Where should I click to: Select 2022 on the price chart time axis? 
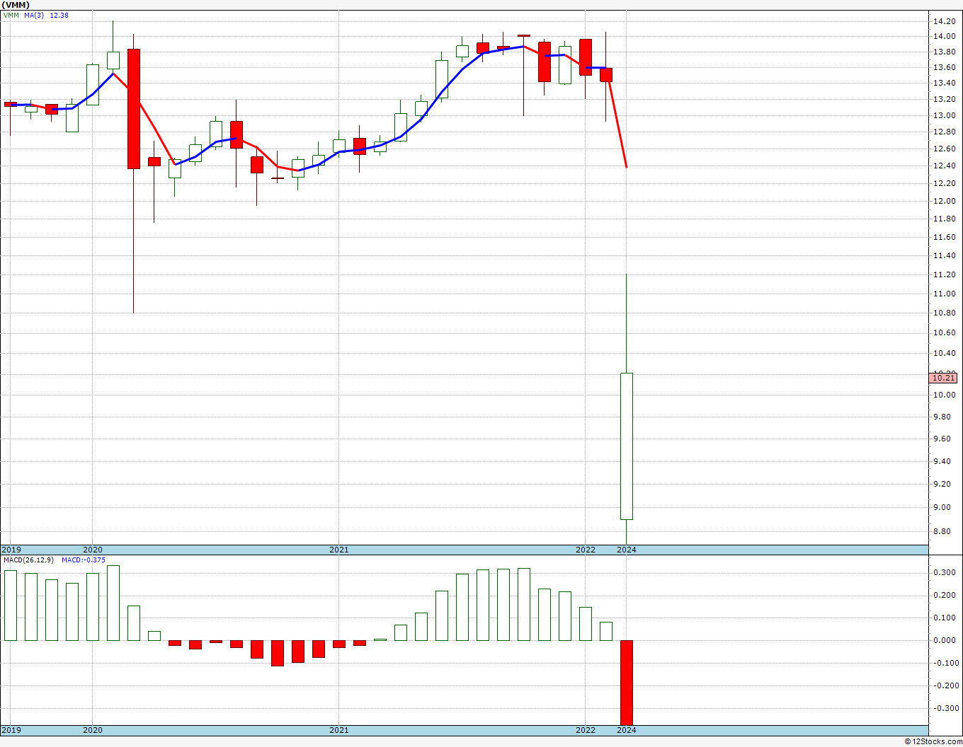tap(586, 550)
